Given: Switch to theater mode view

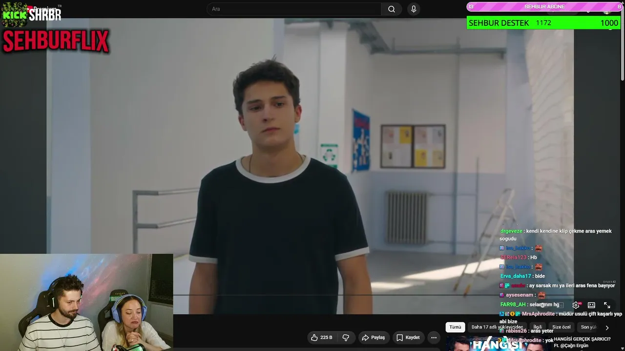Looking at the screenshot, I should pos(591,305).
